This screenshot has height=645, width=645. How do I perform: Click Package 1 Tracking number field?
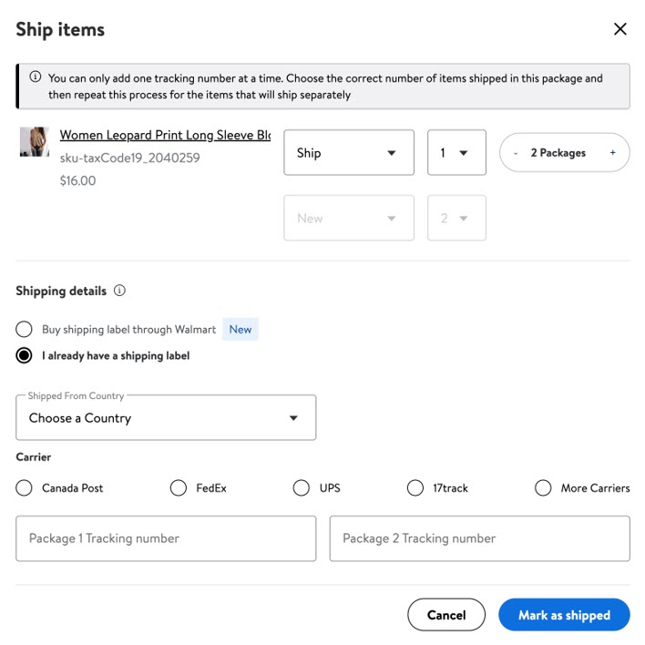(x=166, y=538)
